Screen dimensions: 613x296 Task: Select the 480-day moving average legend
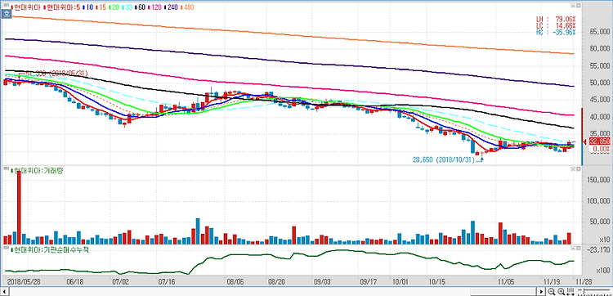(x=187, y=7)
